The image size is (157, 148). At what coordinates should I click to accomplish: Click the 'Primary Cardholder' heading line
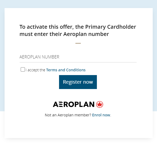[x=78, y=27]
